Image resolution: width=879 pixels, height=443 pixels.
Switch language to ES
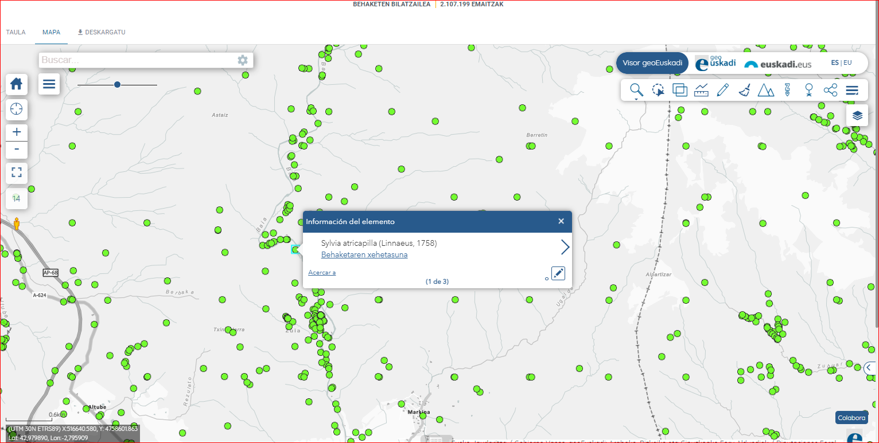click(834, 63)
